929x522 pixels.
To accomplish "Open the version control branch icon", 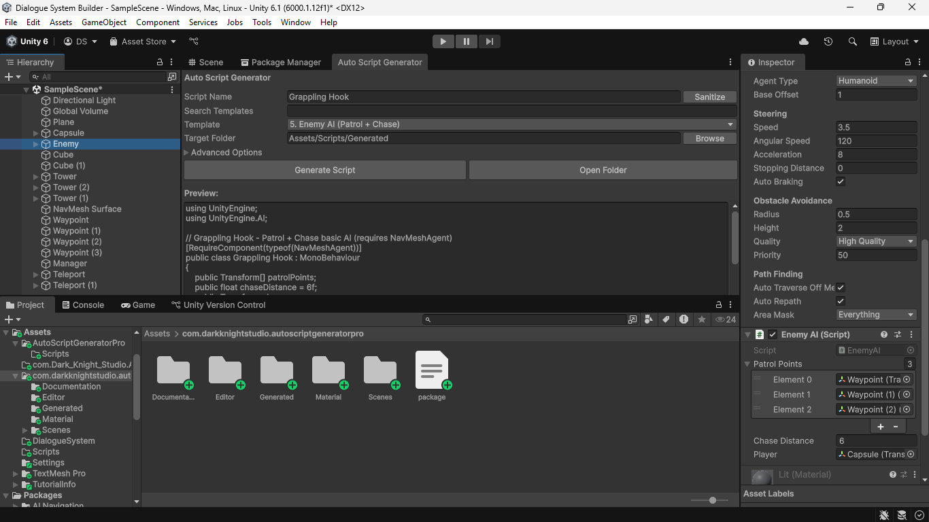I will (x=194, y=41).
